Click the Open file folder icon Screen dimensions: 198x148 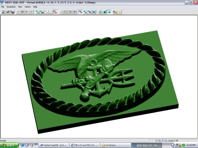(8, 12)
